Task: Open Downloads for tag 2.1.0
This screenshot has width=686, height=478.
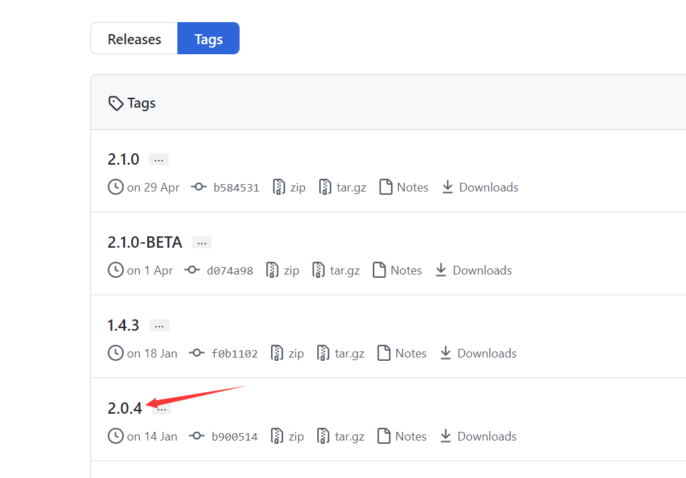Action: [x=489, y=187]
